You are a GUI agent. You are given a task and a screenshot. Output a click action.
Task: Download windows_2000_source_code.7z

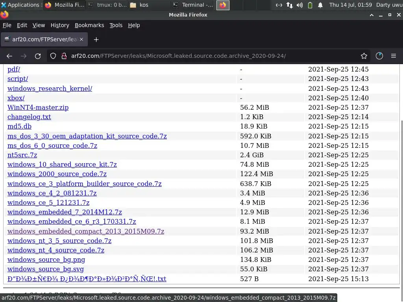tap(57, 174)
